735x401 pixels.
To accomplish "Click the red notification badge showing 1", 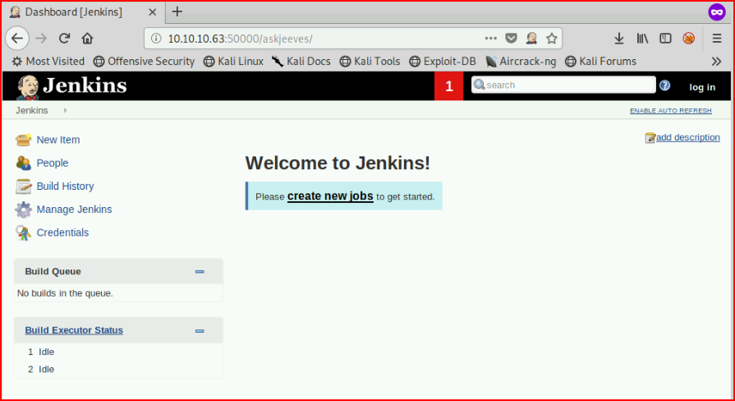I will (x=448, y=85).
